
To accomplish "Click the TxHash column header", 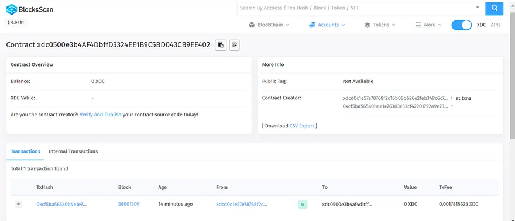I will (44, 187).
